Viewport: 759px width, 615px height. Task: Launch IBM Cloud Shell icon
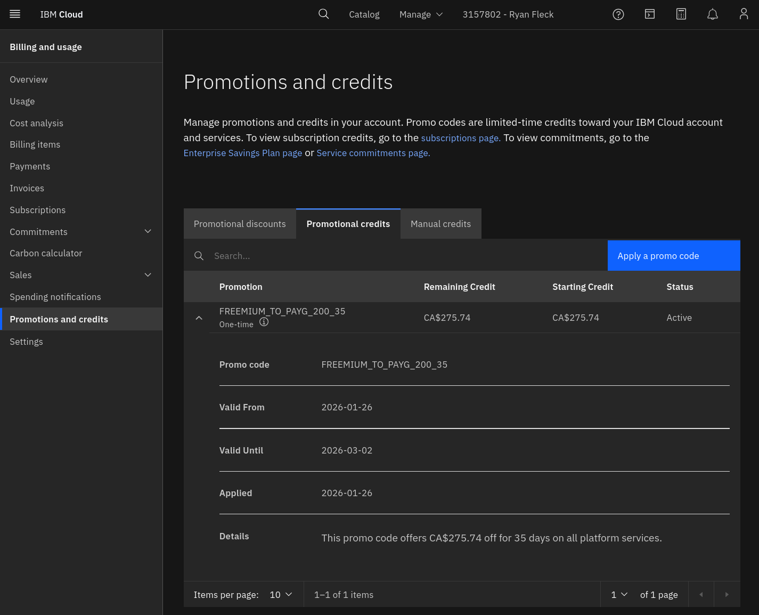649,14
